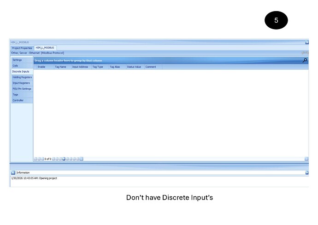
Task: Go to Coils in the sidebar
Action: [x=15, y=66]
